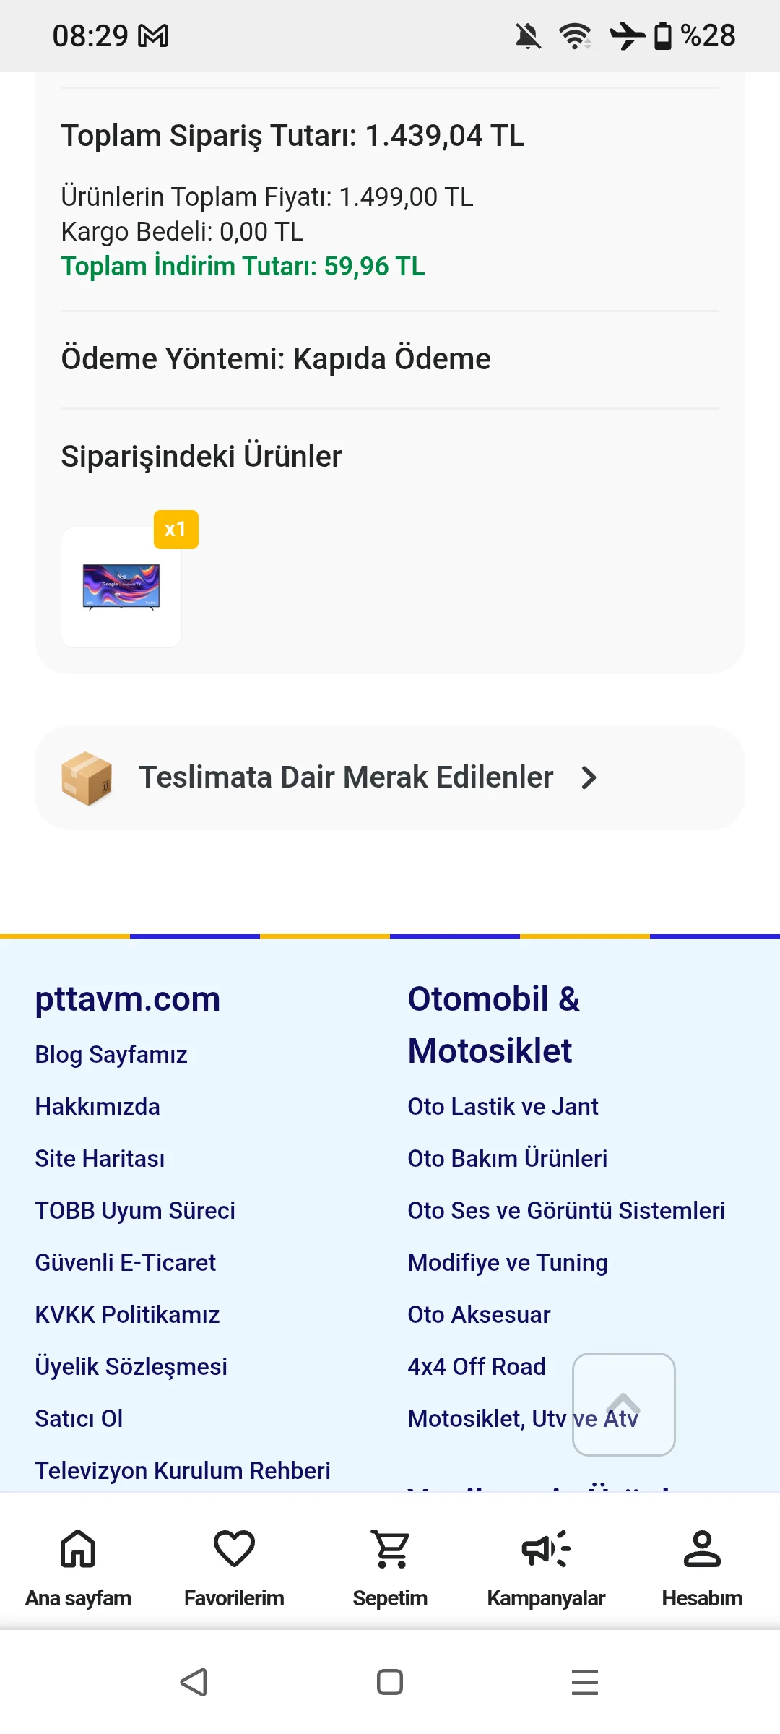Select Modifiye ve Tuning link
780x1734 pixels.
[x=508, y=1263]
